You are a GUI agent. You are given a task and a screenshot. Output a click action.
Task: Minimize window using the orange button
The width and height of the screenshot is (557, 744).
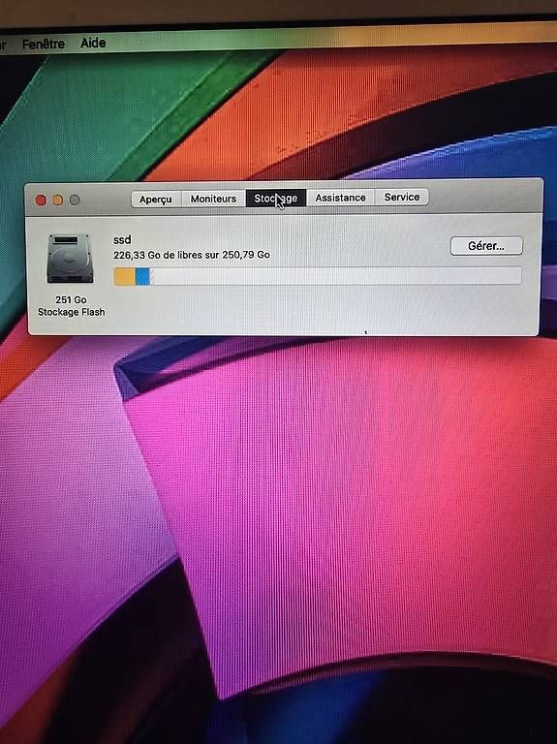click(58, 201)
